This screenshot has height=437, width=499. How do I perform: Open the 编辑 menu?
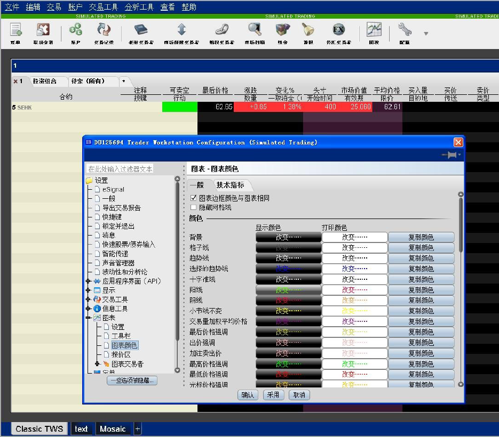click(x=33, y=7)
